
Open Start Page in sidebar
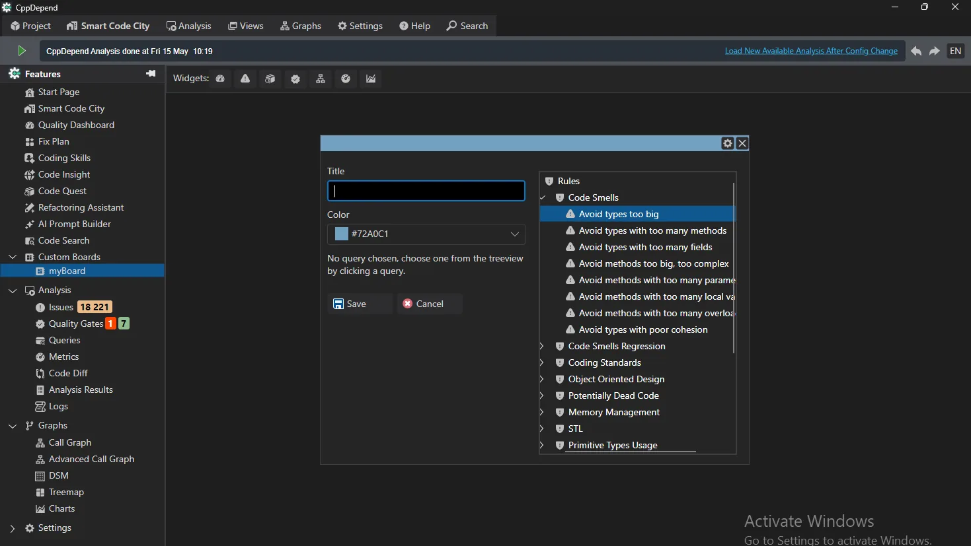[x=59, y=92]
